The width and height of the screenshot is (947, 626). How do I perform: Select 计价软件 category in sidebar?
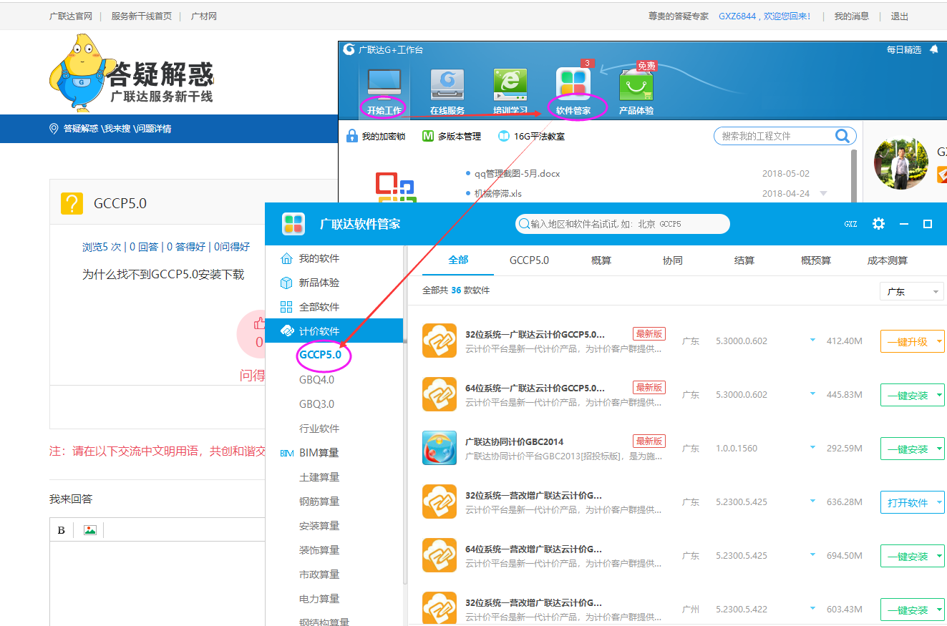tap(334, 331)
